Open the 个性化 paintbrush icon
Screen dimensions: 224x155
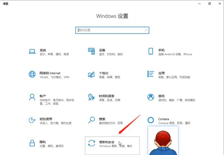91,74
